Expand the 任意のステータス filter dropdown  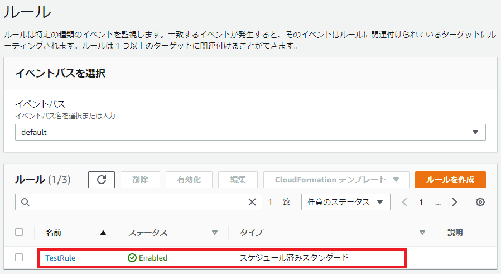[345, 202]
